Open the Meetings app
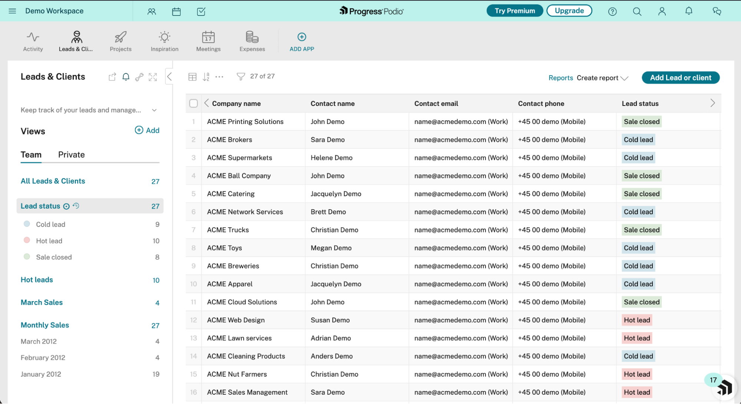This screenshot has width=741, height=404. pos(208,41)
